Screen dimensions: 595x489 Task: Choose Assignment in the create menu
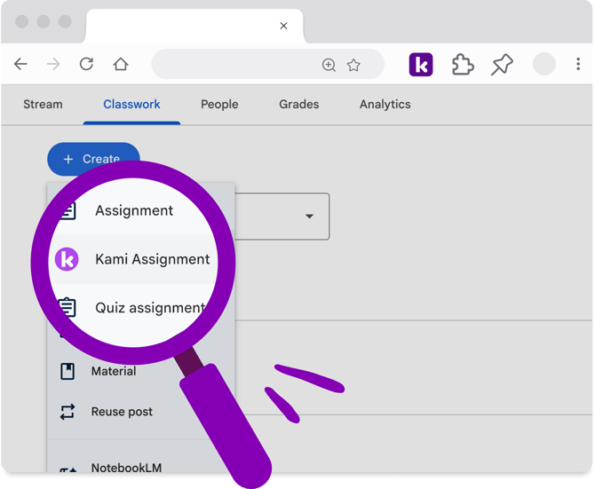pos(133,210)
